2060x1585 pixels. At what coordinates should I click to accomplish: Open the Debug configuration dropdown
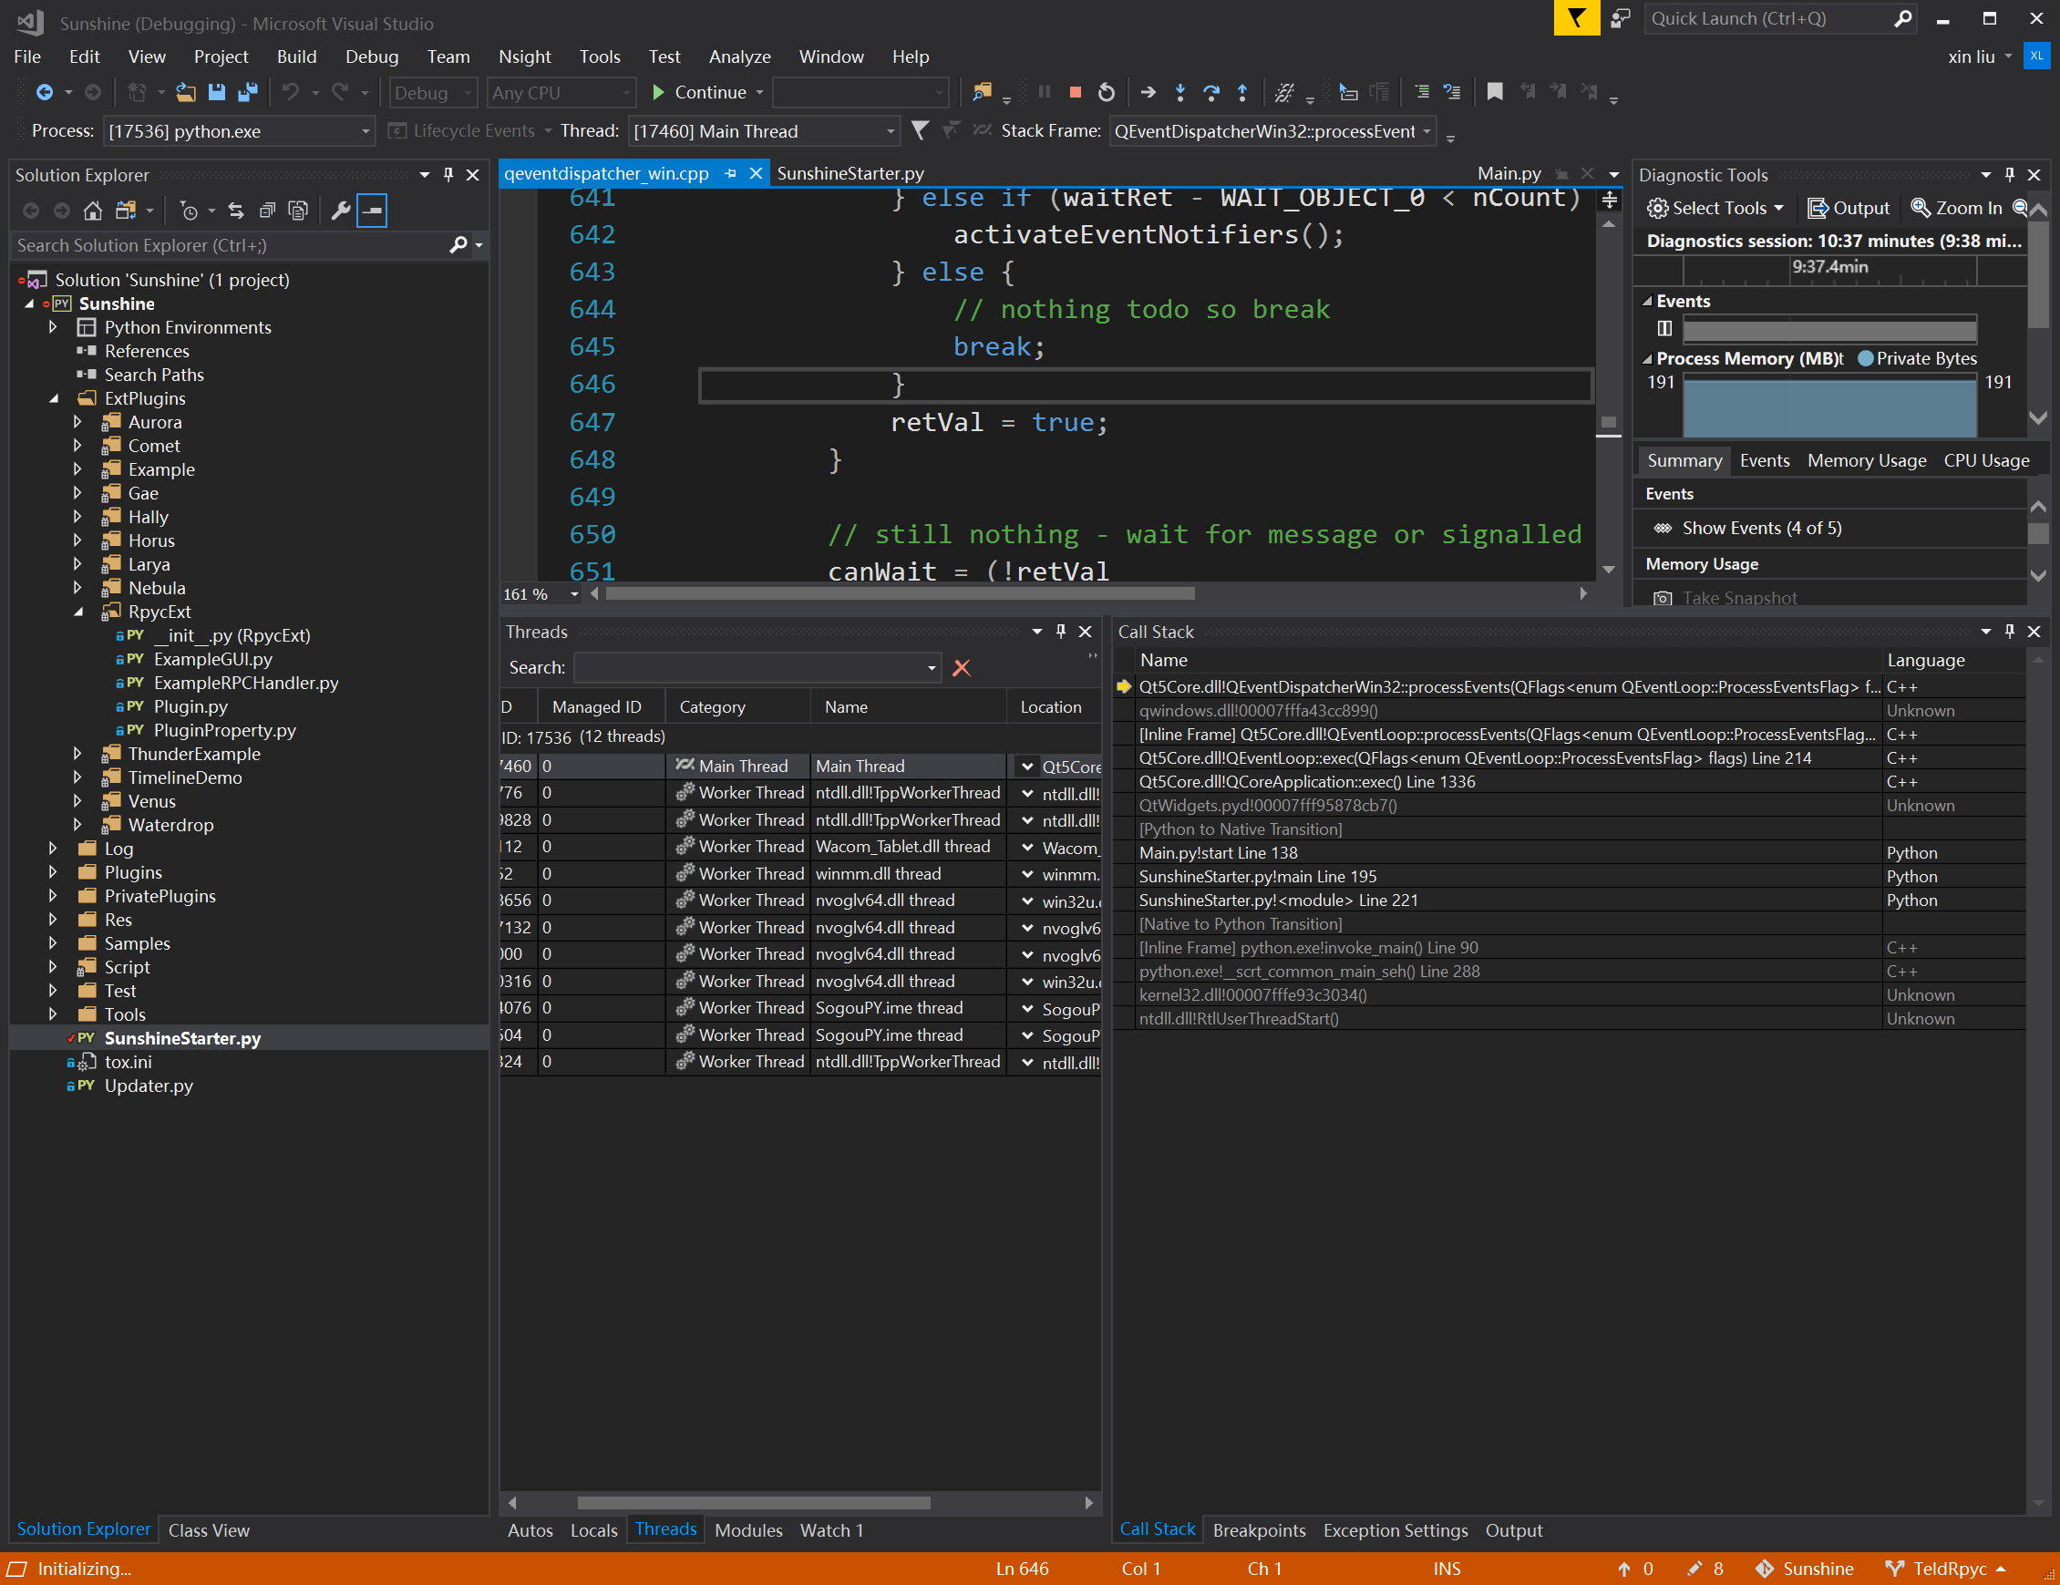click(x=433, y=92)
